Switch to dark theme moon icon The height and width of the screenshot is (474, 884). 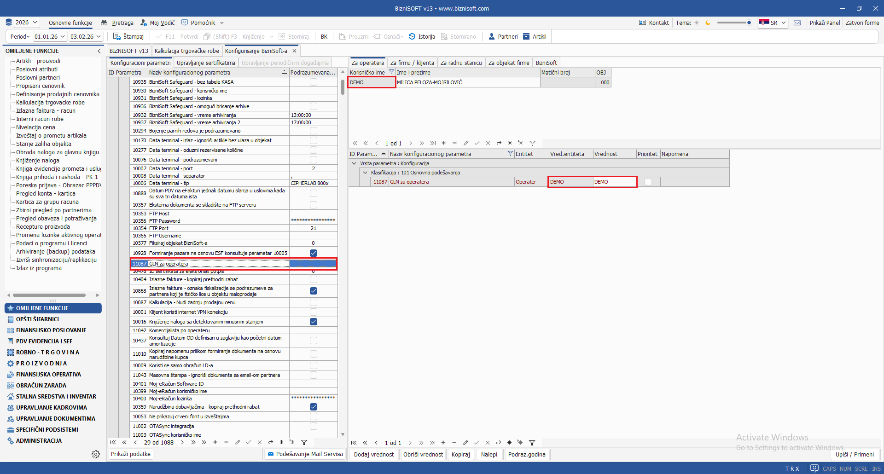point(708,23)
